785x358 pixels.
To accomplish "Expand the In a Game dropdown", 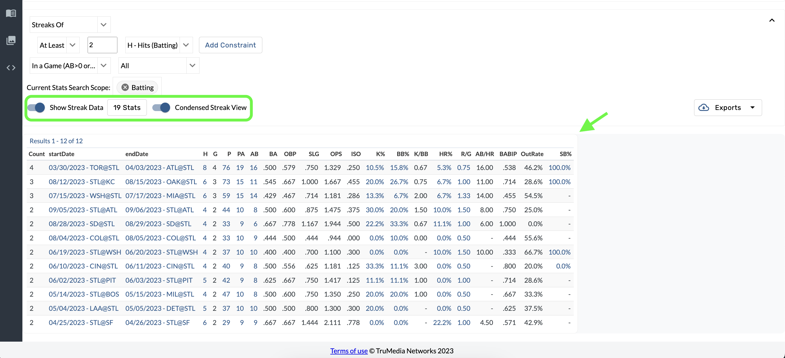I will click(x=103, y=65).
